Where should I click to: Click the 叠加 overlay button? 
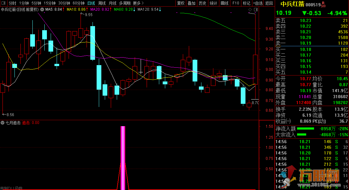point(192,3)
